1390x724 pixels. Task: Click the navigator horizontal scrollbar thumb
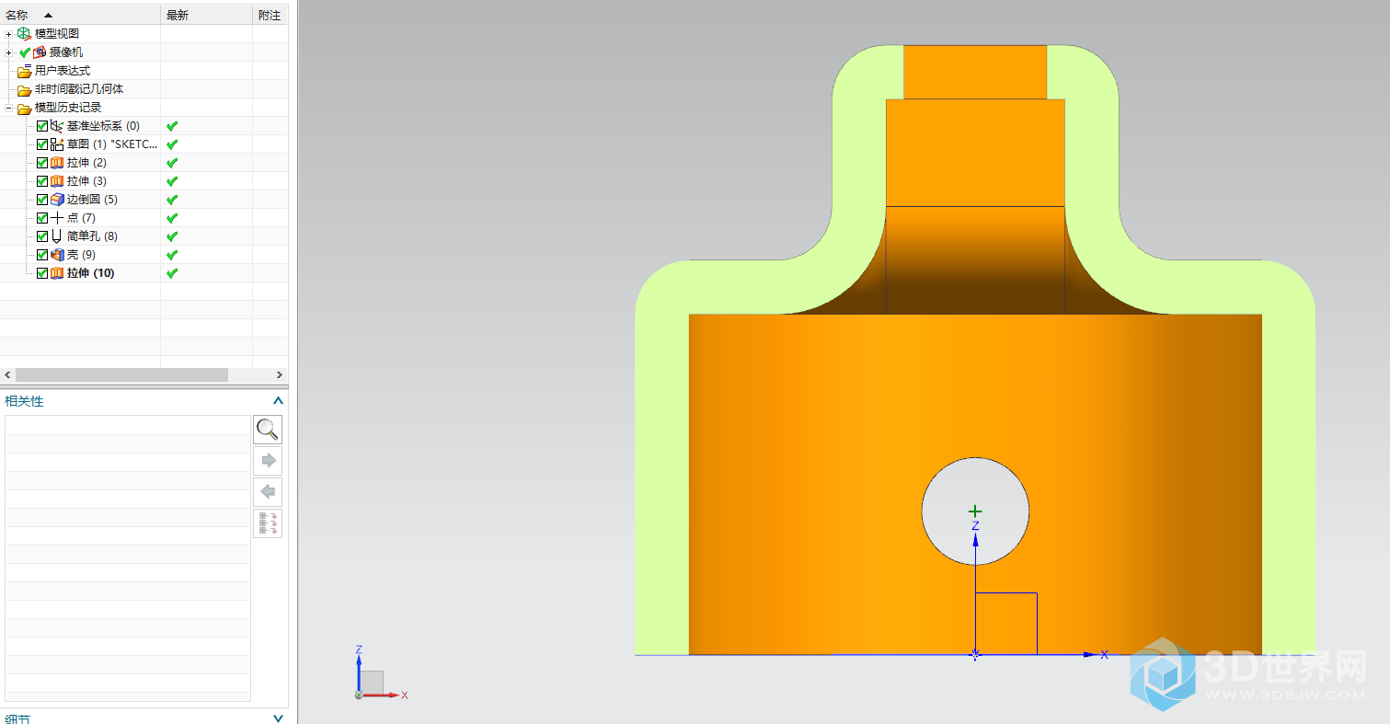(121, 375)
